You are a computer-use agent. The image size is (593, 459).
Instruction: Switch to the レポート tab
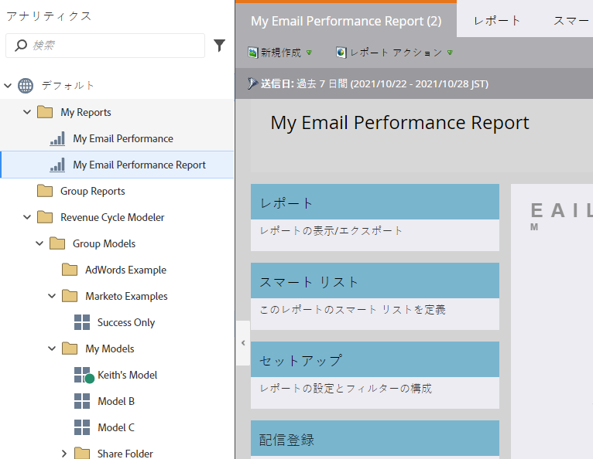point(497,20)
